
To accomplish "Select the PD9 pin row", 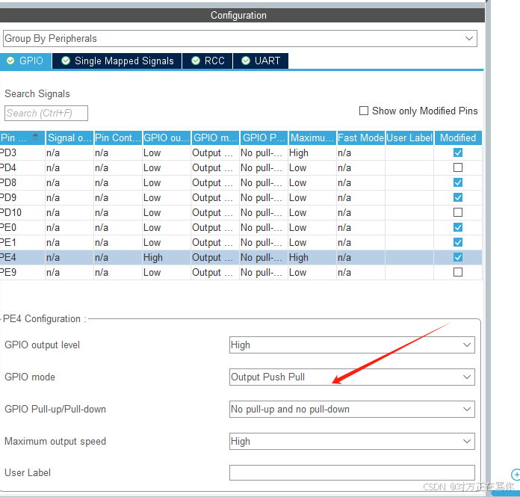I will [241, 197].
